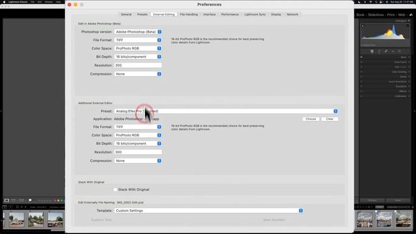This screenshot has height=234, width=416.
Task: Select the rightmost filmstrip thumbnail
Action: pyautogui.click(x=403, y=220)
